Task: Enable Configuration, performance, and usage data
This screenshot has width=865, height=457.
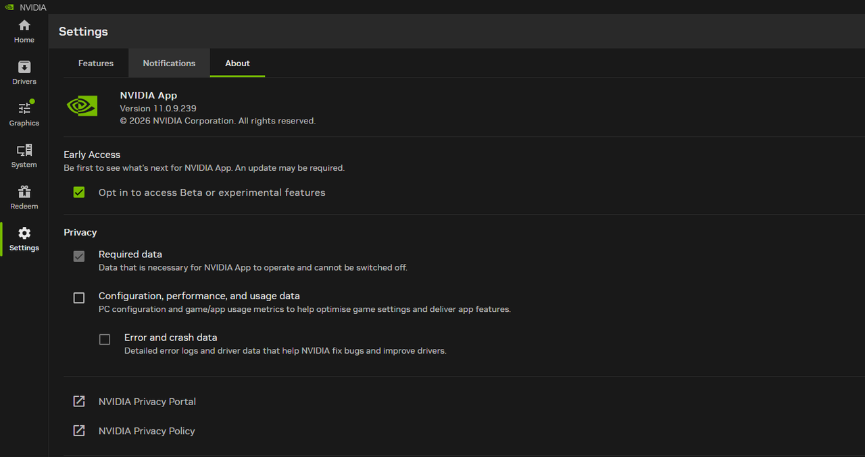Action: (79, 298)
